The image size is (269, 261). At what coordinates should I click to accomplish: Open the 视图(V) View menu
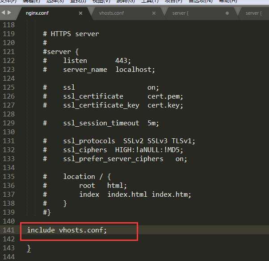101,1
